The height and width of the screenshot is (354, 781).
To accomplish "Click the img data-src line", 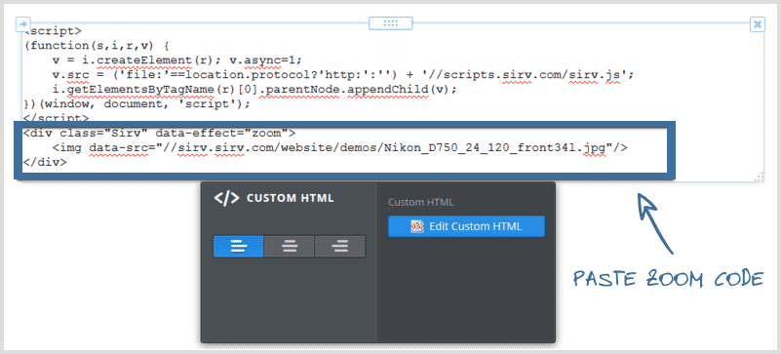I will point(339,147).
